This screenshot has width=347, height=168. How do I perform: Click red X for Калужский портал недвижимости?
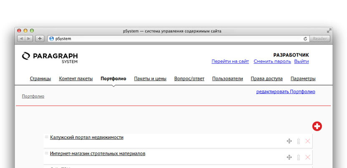(x=308, y=141)
